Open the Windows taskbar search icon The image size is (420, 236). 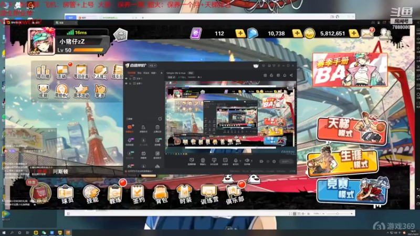coord(12,233)
